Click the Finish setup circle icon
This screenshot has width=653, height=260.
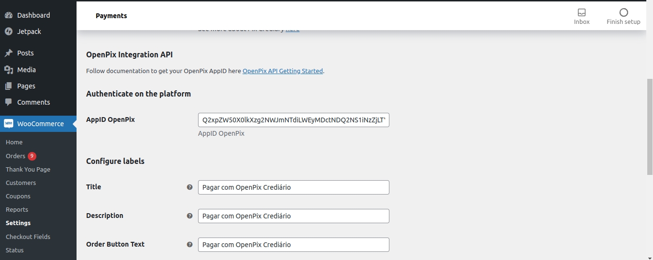(623, 12)
